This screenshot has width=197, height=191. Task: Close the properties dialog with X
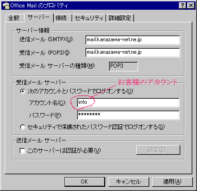(x=191, y=6)
